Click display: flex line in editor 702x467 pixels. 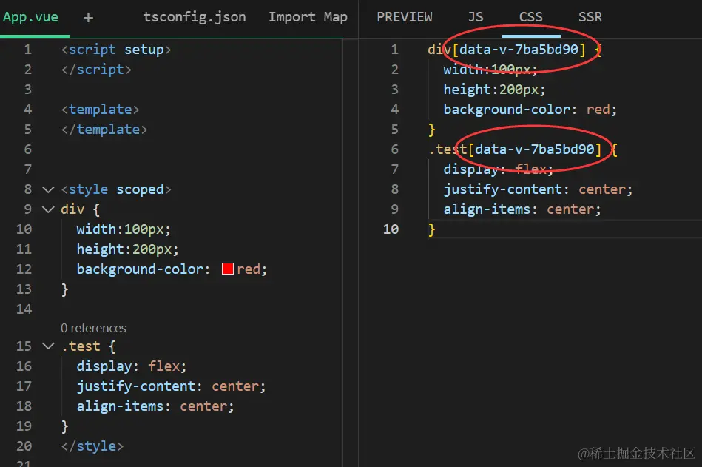[131, 366]
